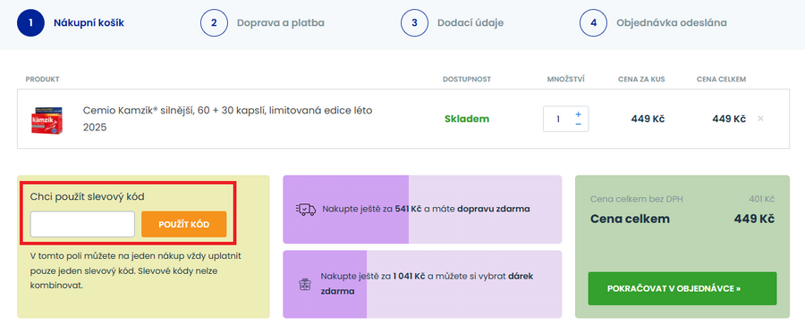Image resolution: width=805 pixels, height=332 pixels.
Task: Click the delivery truck icon
Action: click(306, 209)
